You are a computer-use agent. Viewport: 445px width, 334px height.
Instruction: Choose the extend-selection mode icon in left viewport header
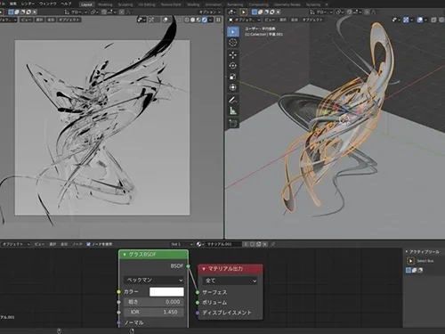point(17,12)
